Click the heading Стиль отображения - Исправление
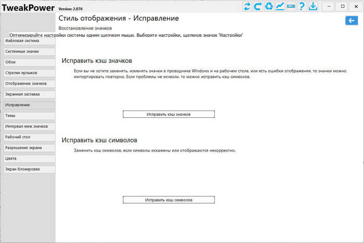The width and height of the screenshot is (364, 243). click(119, 18)
